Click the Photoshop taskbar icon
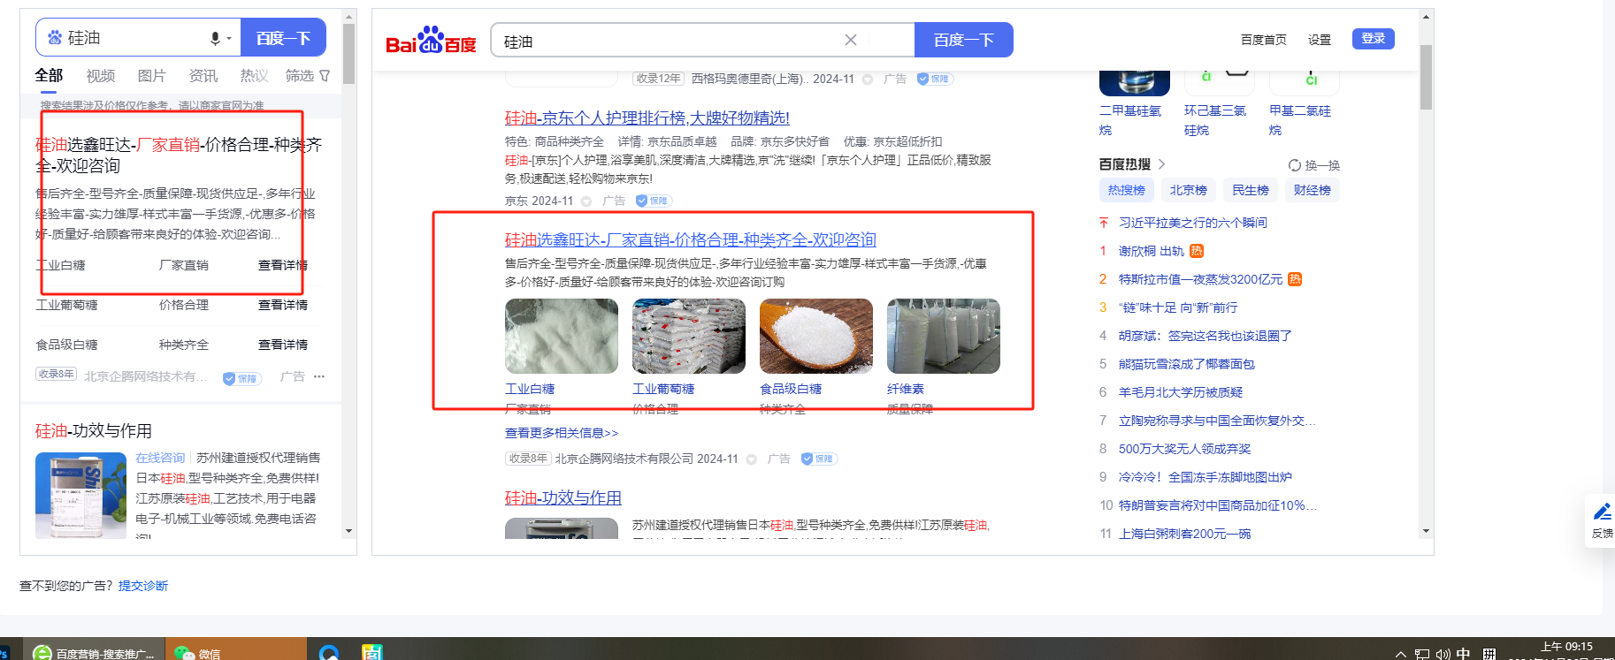Image resolution: width=1615 pixels, height=660 pixels. 4,652
